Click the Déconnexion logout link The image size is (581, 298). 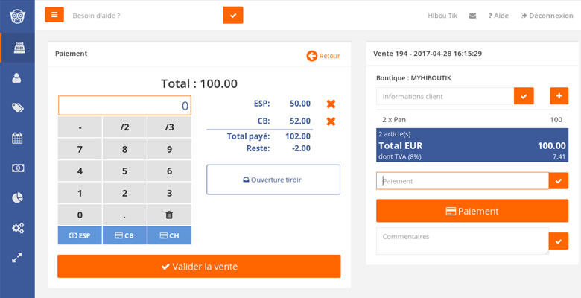click(x=547, y=16)
